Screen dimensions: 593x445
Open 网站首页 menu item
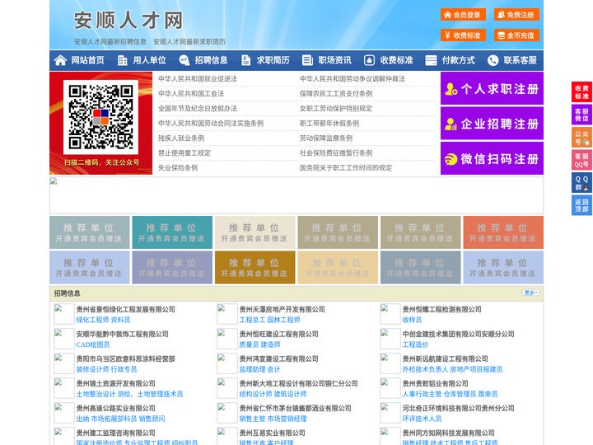pos(87,60)
